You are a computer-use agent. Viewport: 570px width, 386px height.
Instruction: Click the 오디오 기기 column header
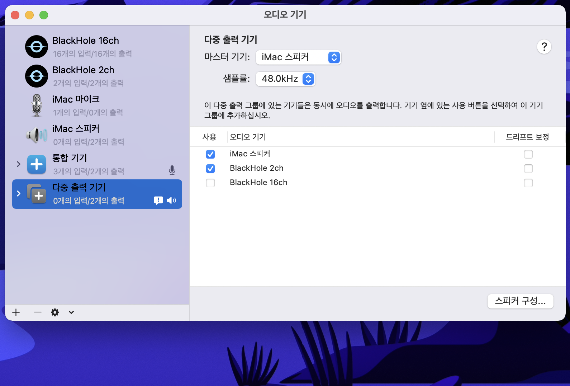tap(248, 137)
